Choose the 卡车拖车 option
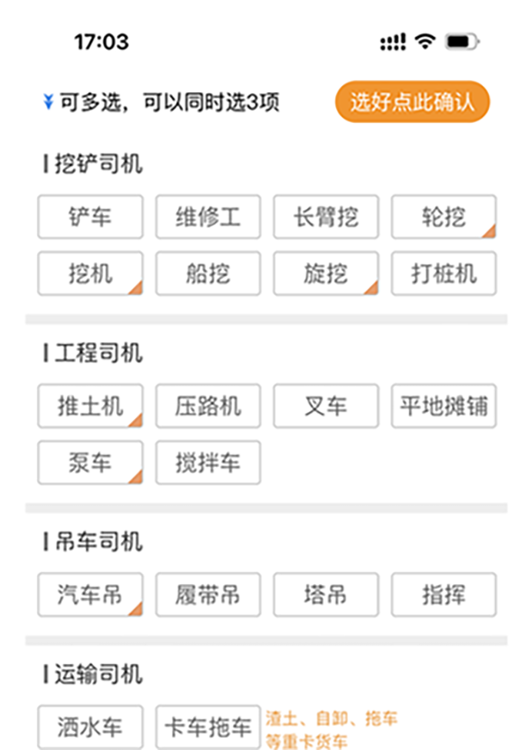 208,727
